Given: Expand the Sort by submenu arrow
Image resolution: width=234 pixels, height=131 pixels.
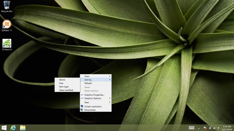Looking at the screenshot, I should [110, 80].
